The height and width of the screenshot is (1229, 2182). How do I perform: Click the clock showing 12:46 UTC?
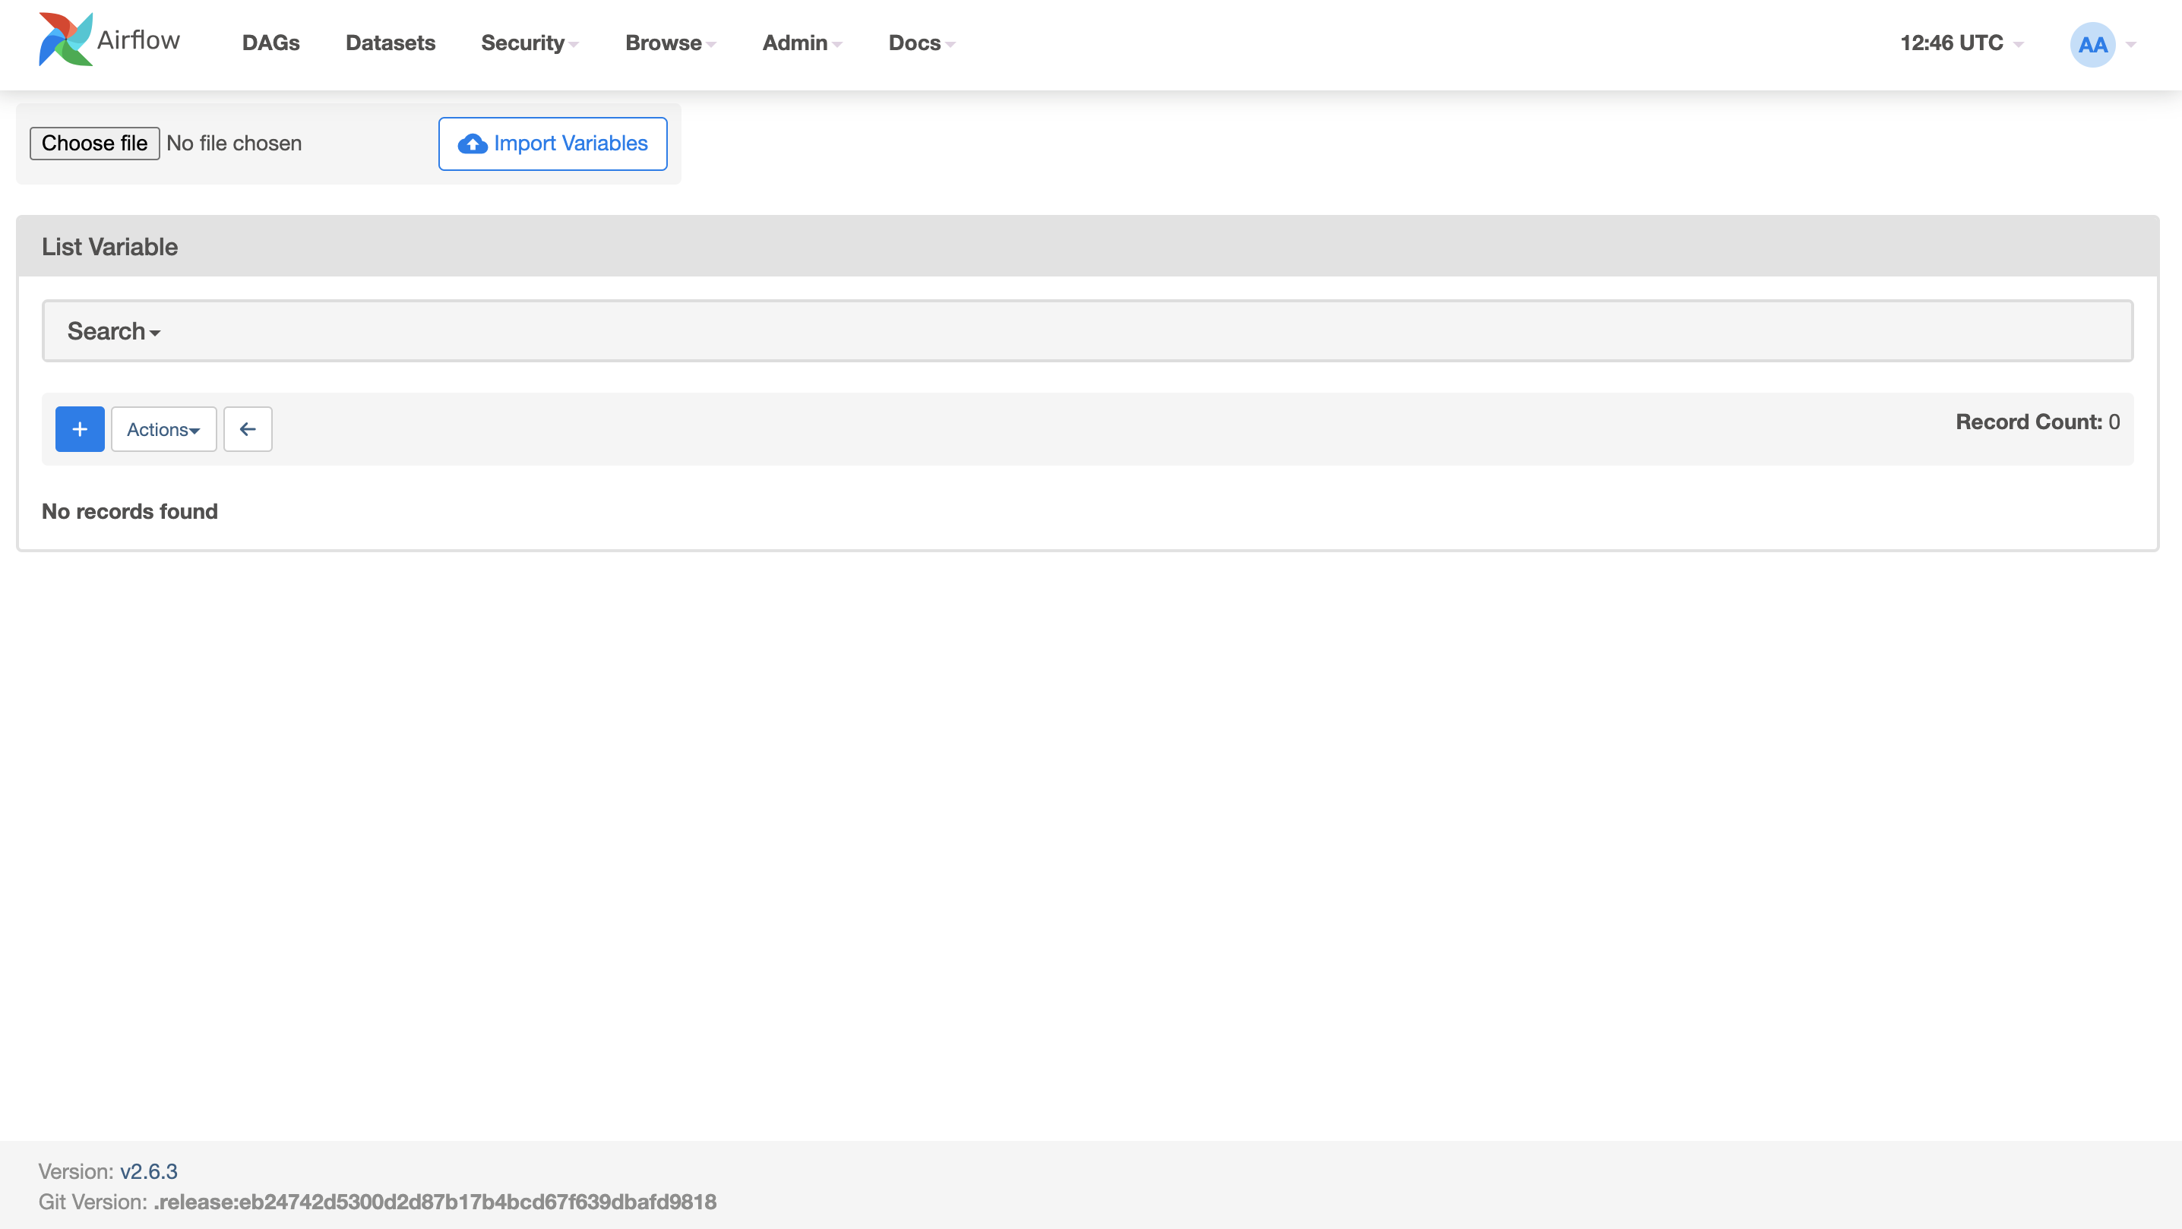(1952, 43)
